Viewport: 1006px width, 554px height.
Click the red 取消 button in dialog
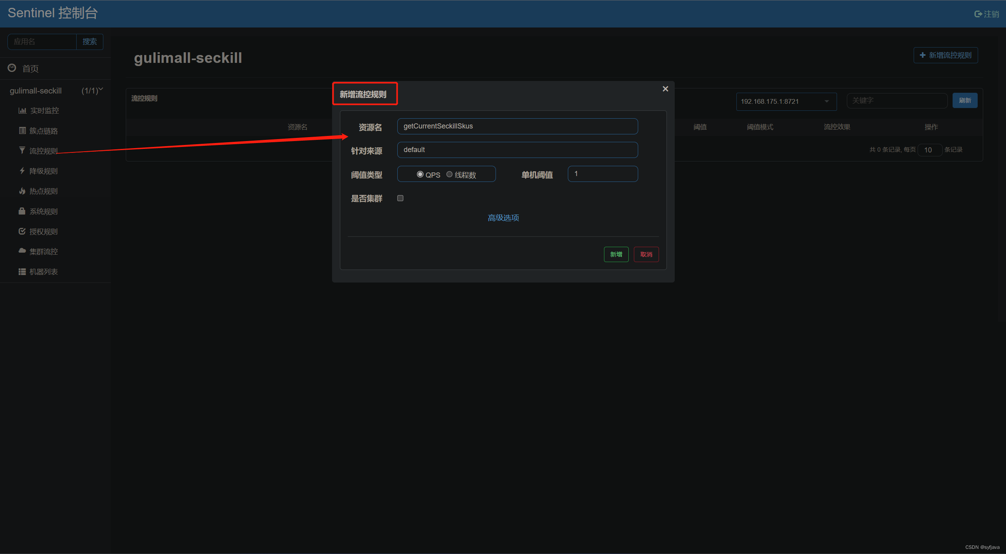pyautogui.click(x=646, y=254)
